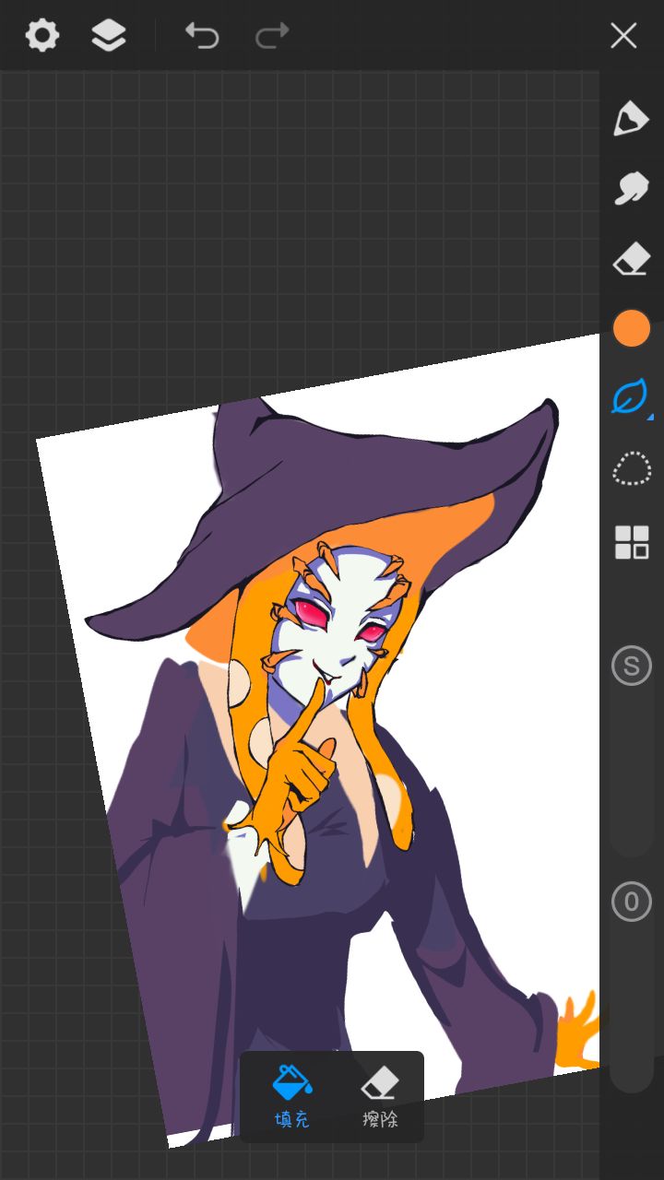Choose 填充 fill mode

coord(292,1097)
